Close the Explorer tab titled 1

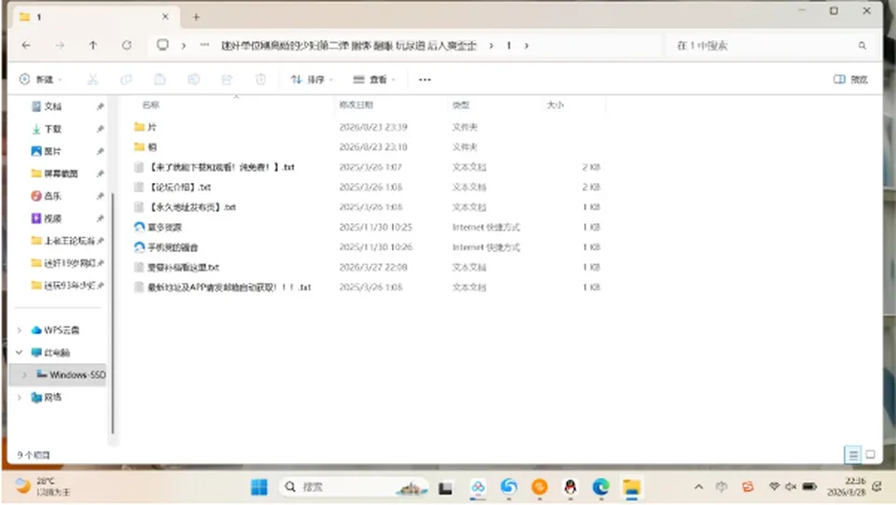pos(165,17)
